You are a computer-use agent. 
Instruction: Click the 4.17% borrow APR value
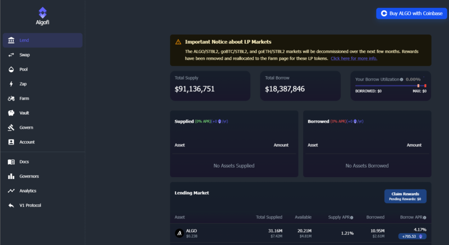[420, 229]
